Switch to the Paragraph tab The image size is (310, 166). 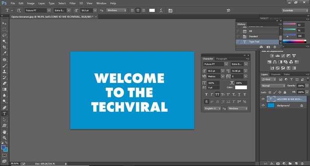pyautogui.click(x=221, y=59)
